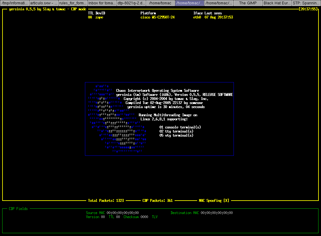Click the CDP Packets: 361 counter
The height and width of the screenshot is (236, 321).
point(157,201)
